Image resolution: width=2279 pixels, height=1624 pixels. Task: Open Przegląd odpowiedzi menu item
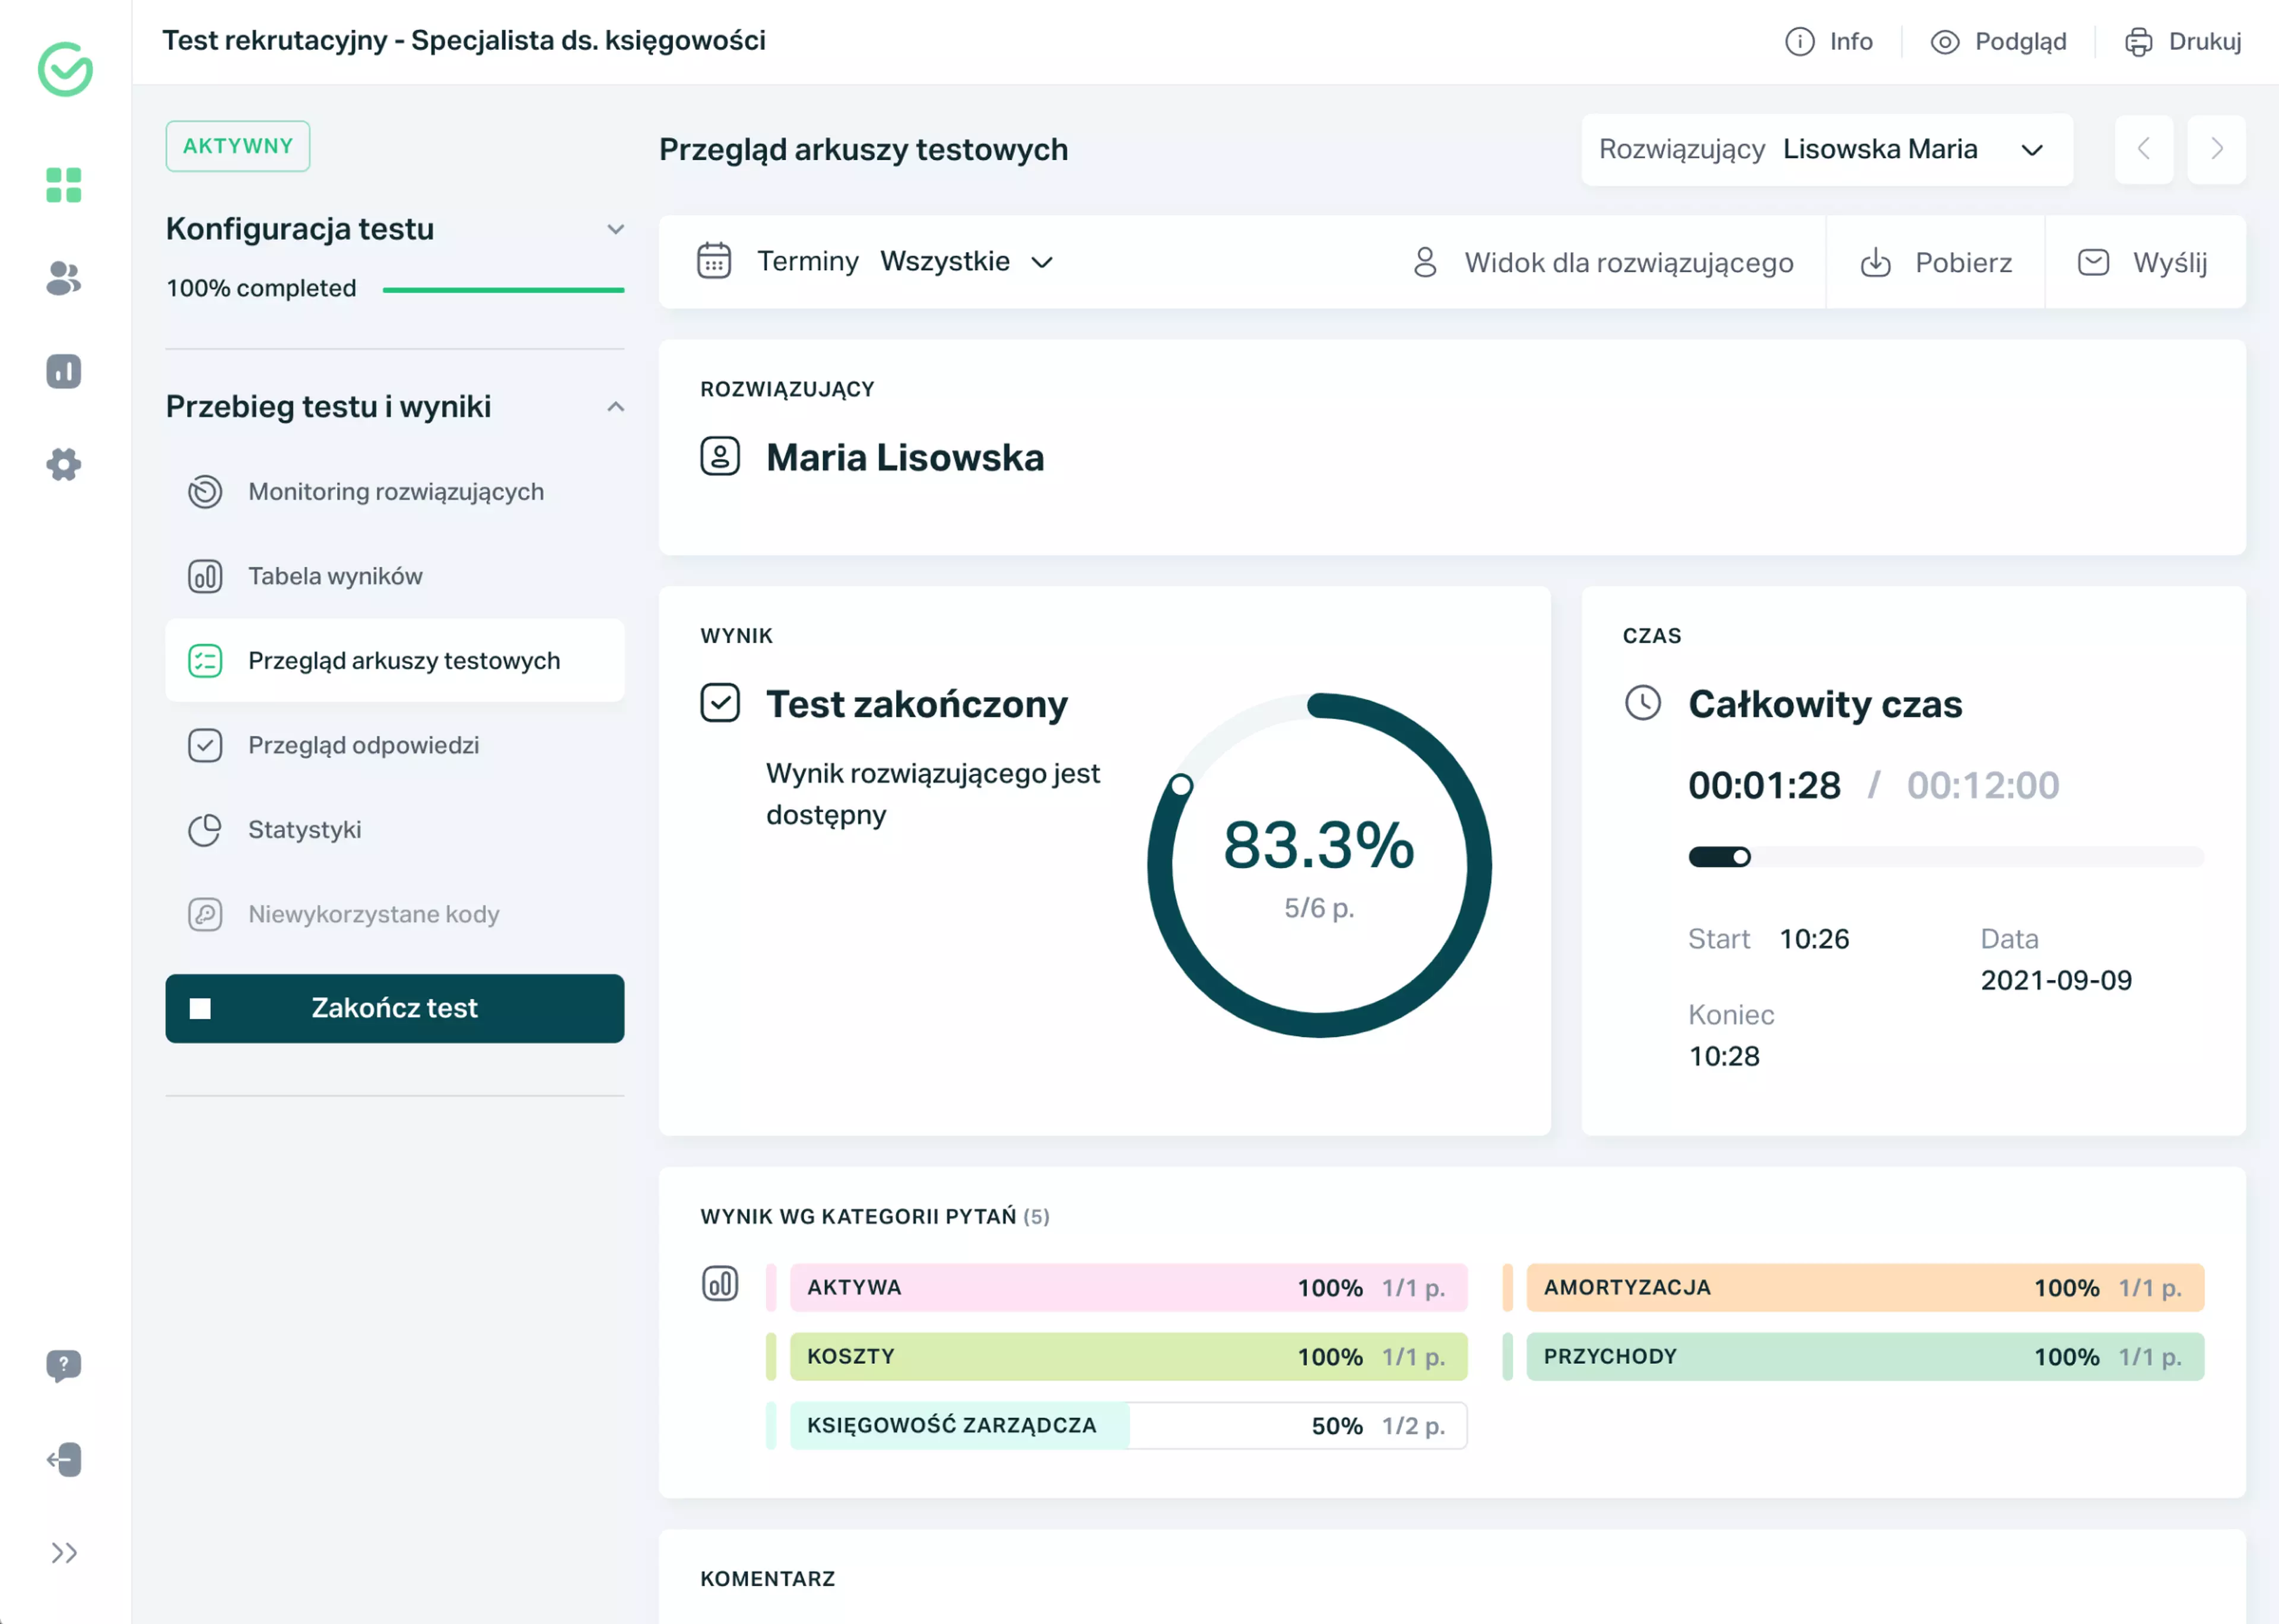point(395,745)
